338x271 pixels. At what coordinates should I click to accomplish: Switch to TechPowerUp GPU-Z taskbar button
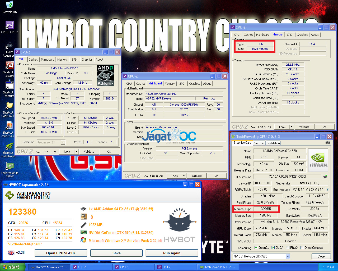(x=218, y=267)
